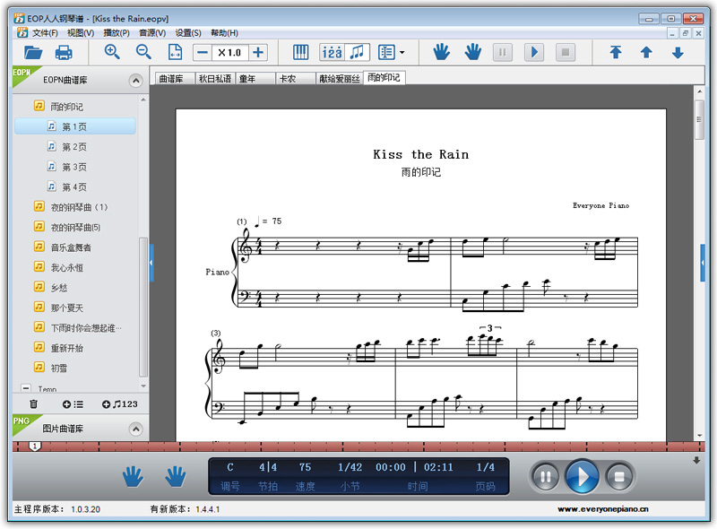The image size is (717, 529).
Task: Switch to numbered notation with the 123 icon
Action: tap(332, 52)
